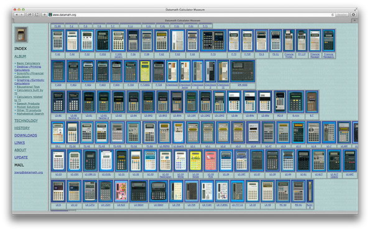This screenshot has height=231, width=370.
Task: Open a new tab with the tab-bar plus
Action: (x=354, y=21)
